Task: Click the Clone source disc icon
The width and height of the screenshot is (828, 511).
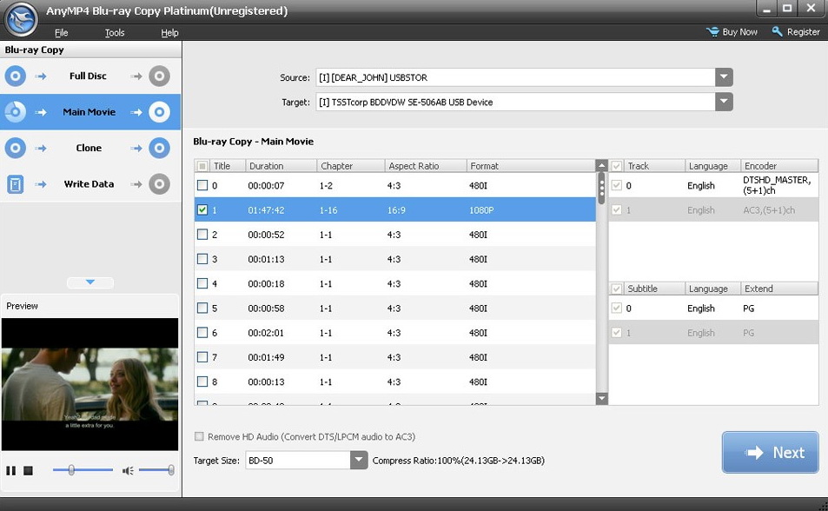Action: point(16,148)
